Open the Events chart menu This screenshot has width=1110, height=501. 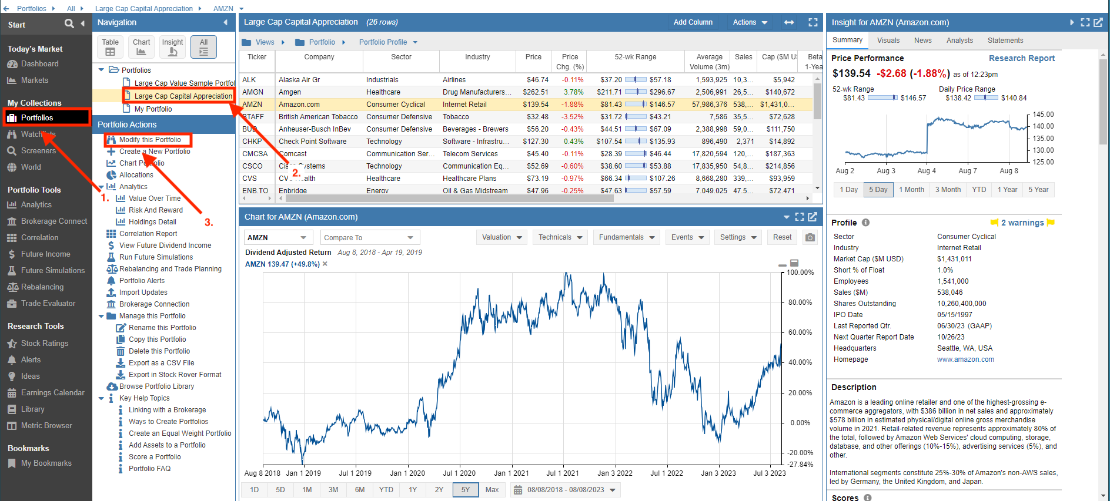[x=687, y=237]
